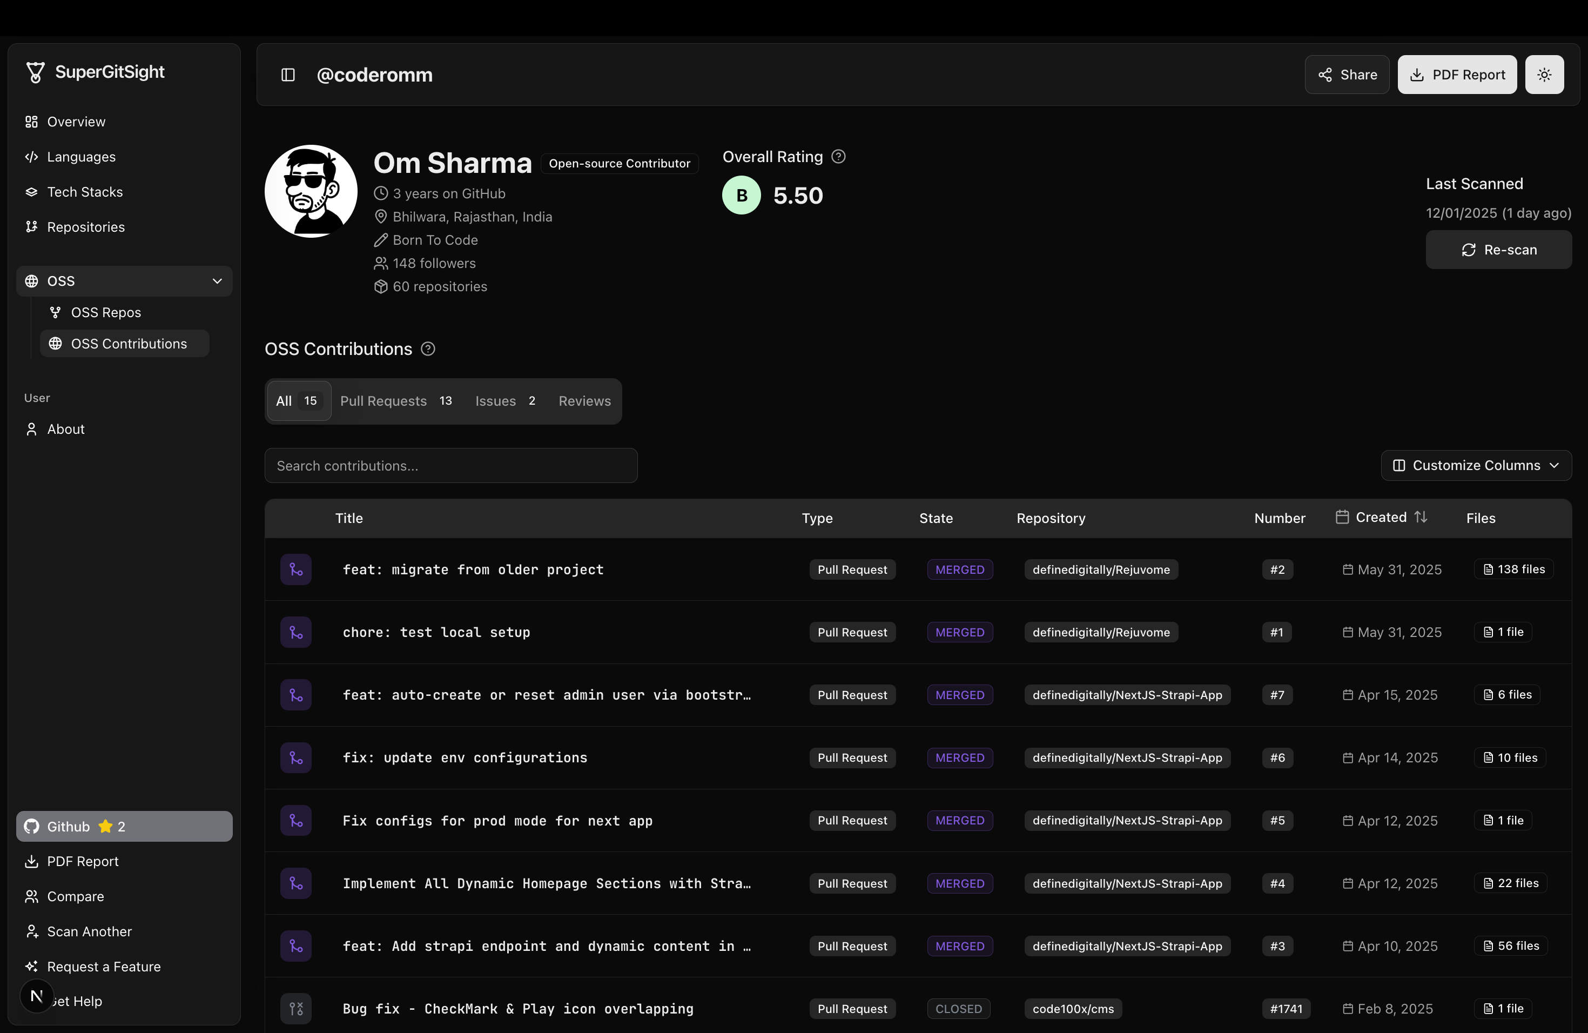Click the OSS Contributions help icon
The image size is (1588, 1033).
click(x=428, y=349)
